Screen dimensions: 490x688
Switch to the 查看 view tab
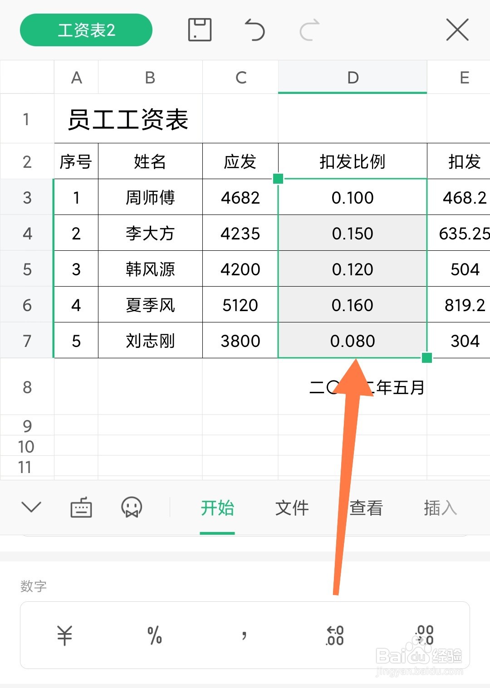pos(366,508)
